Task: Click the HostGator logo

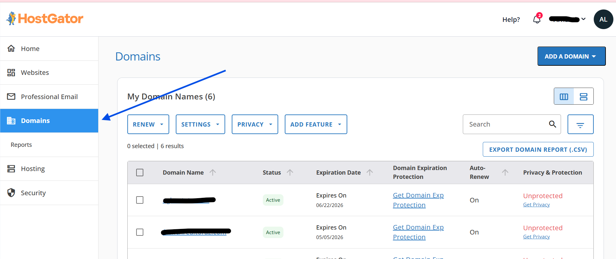Action: 45,19
